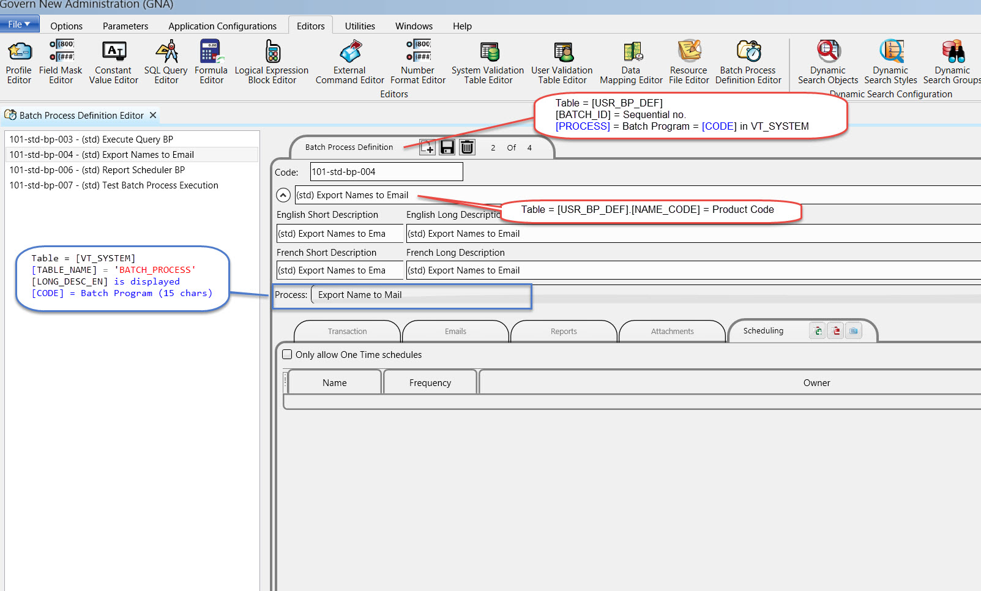
Task: Click the green add schedule icon
Action: (x=817, y=331)
